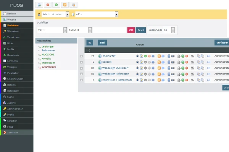This screenshot has width=229, height=152.
Task: Open the Enthält condition dropdown
Action: (x=80, y=30)
